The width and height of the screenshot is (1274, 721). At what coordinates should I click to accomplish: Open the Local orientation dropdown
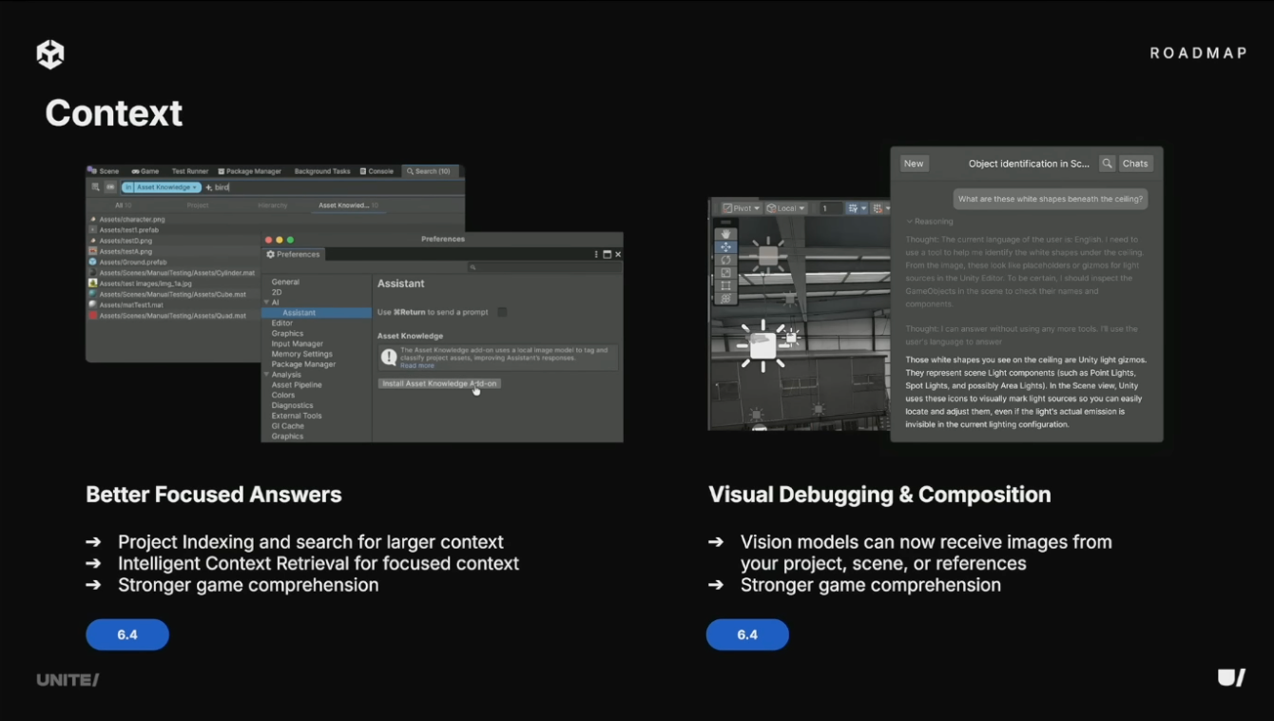coord(784,208)
